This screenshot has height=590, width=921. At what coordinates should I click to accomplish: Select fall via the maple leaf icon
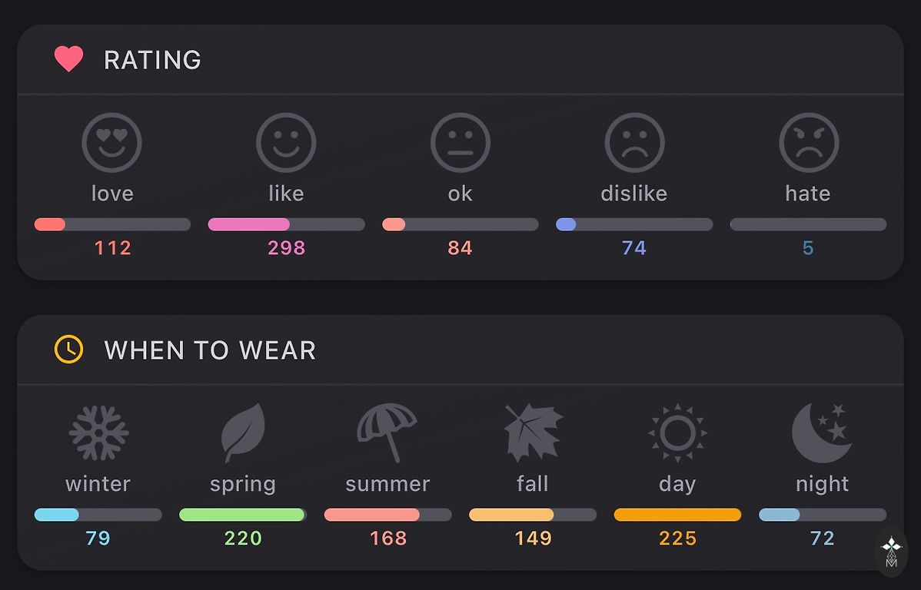[533, 433]
